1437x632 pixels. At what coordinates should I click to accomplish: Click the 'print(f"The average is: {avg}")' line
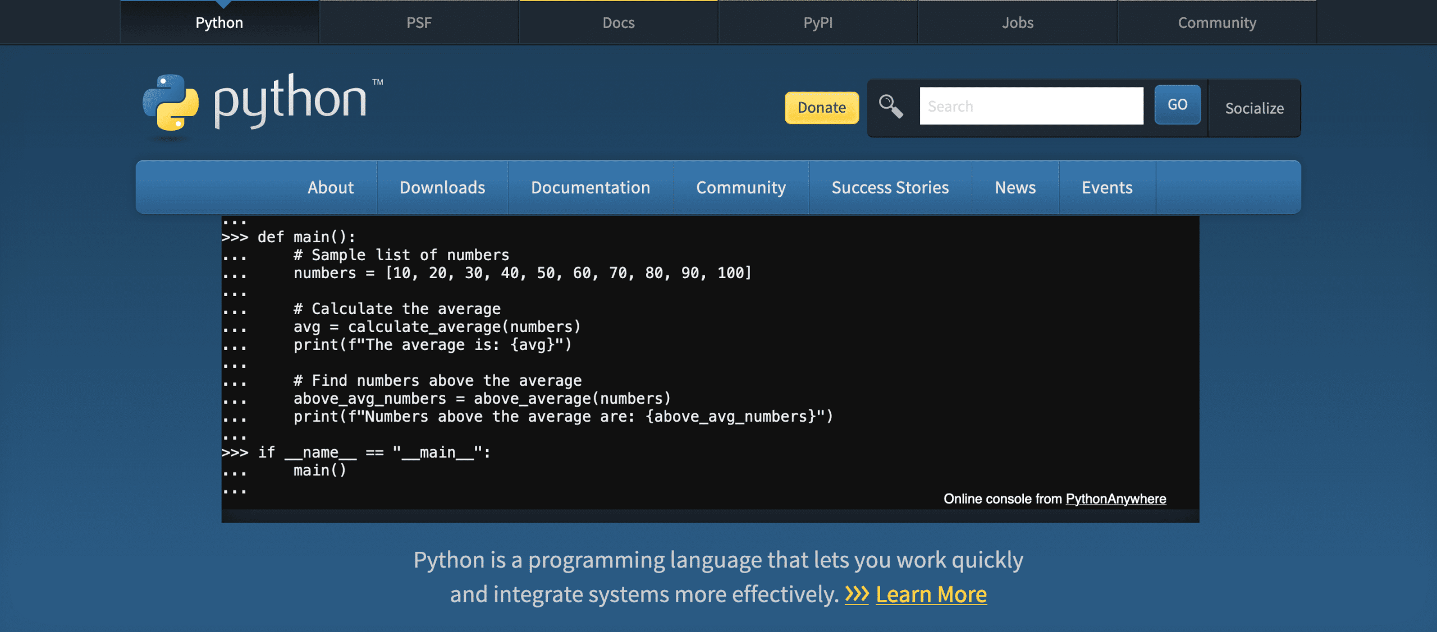click(433, 344)
